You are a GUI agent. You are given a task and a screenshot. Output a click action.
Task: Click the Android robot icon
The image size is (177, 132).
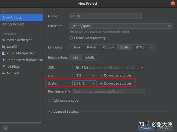click(3, 73)
